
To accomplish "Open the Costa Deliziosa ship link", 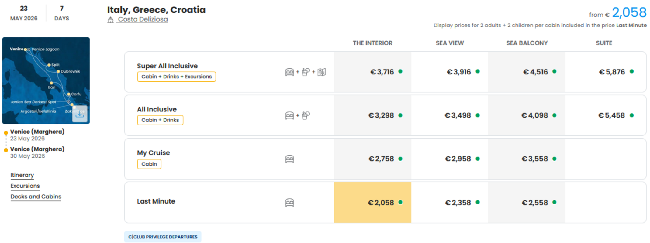I will pyautogui.click(x=143, y=19).
